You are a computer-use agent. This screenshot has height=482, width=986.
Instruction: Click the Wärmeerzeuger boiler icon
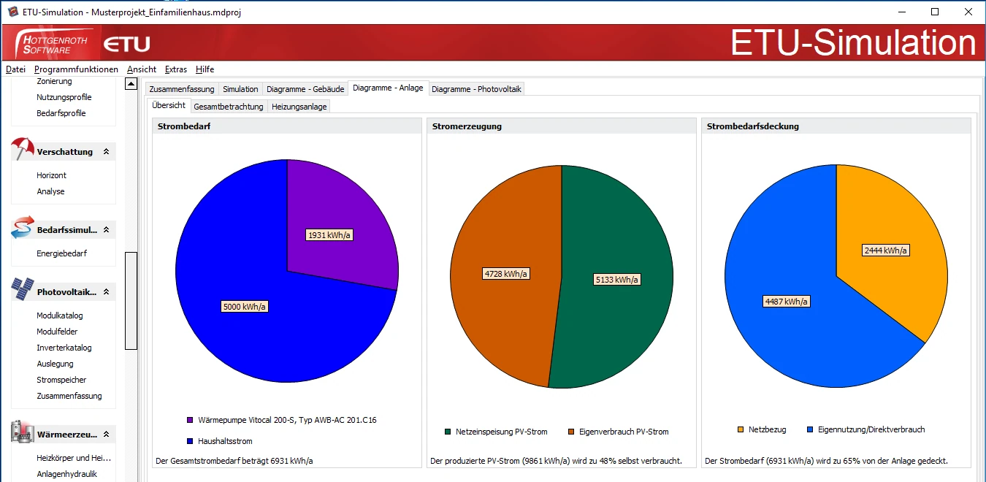point(23,432)
